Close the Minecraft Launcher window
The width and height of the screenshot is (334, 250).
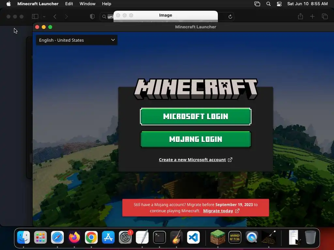pos(37,27)
